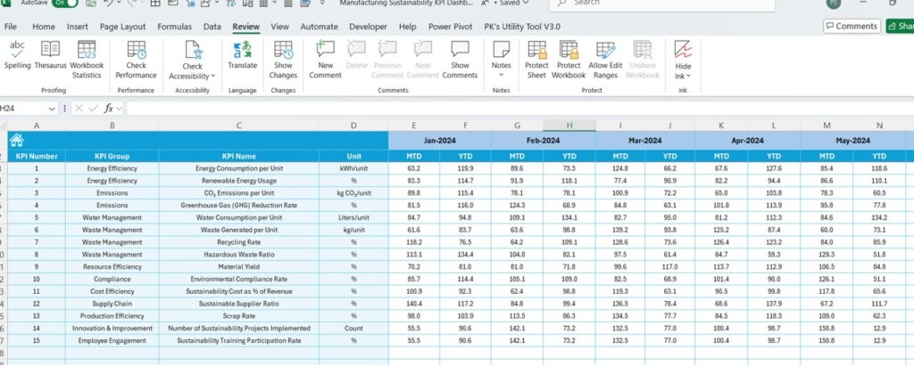The width and height of the screenshot is (914, 365).
Task: Select the Material Yield cell
Action: 239,267
